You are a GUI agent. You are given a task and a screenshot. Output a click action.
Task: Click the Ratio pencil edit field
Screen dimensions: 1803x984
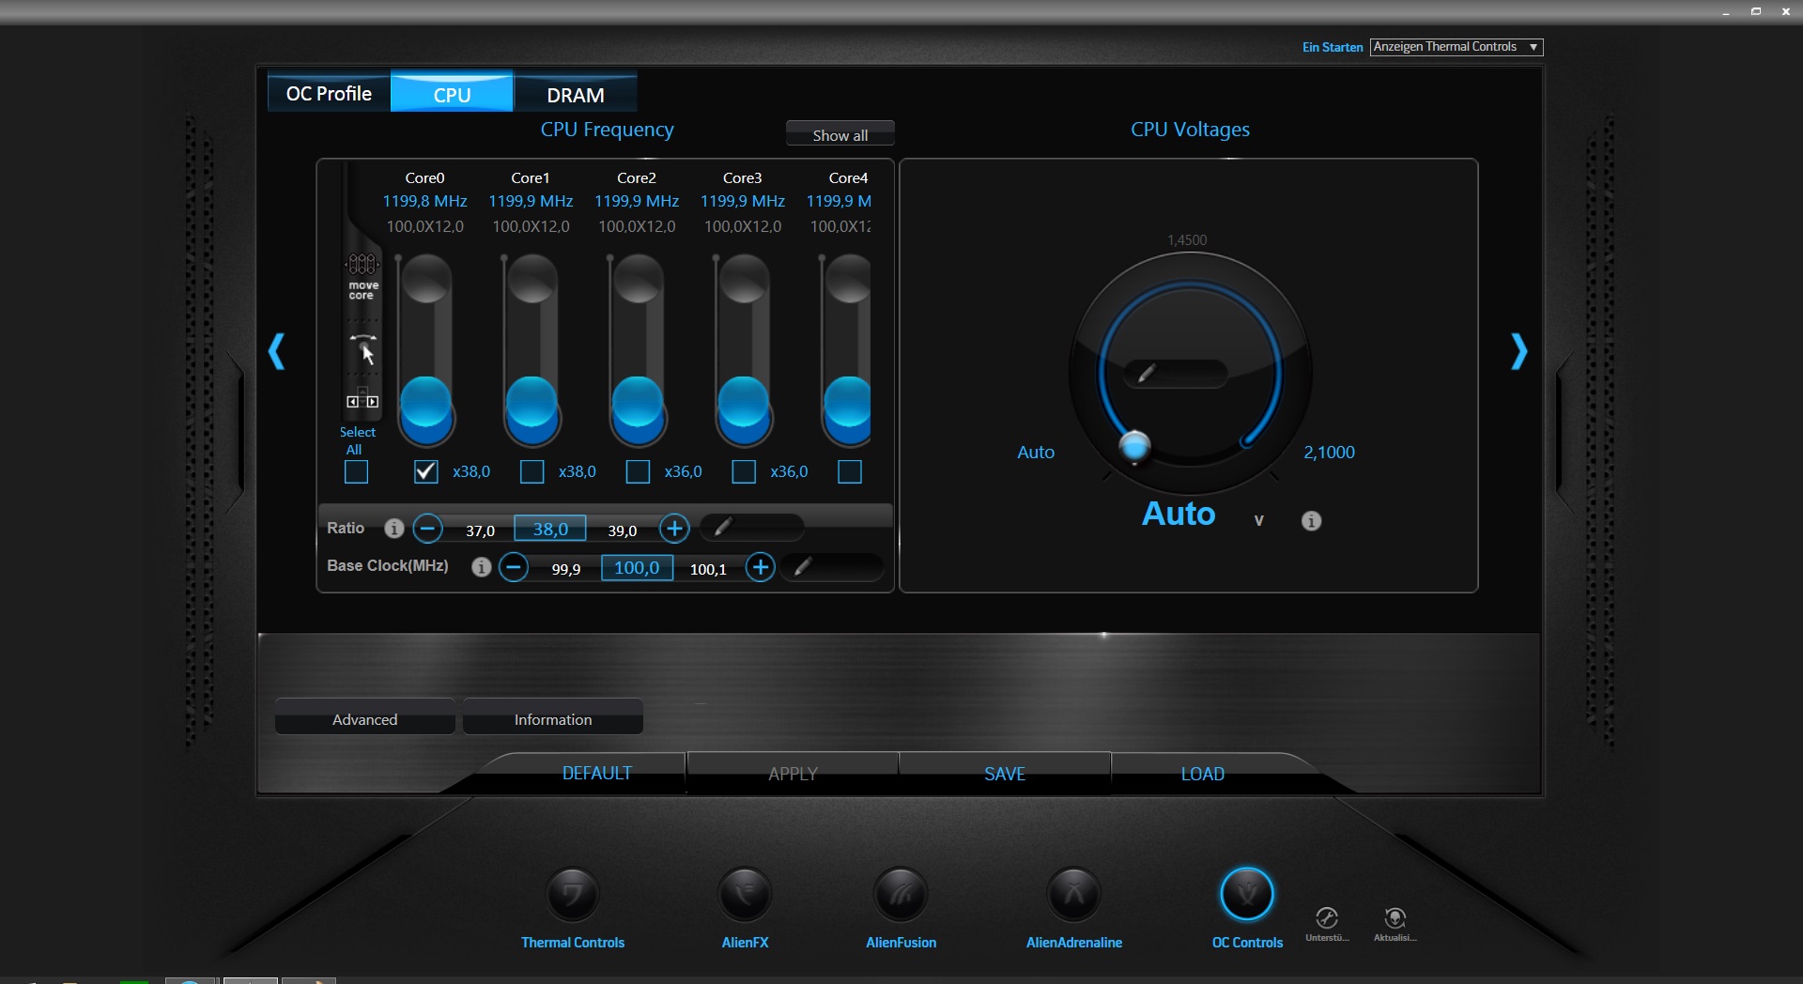tap(751, 528)
